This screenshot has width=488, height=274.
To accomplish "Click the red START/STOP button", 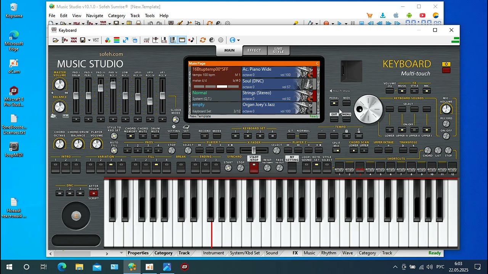I will point(254,167).
